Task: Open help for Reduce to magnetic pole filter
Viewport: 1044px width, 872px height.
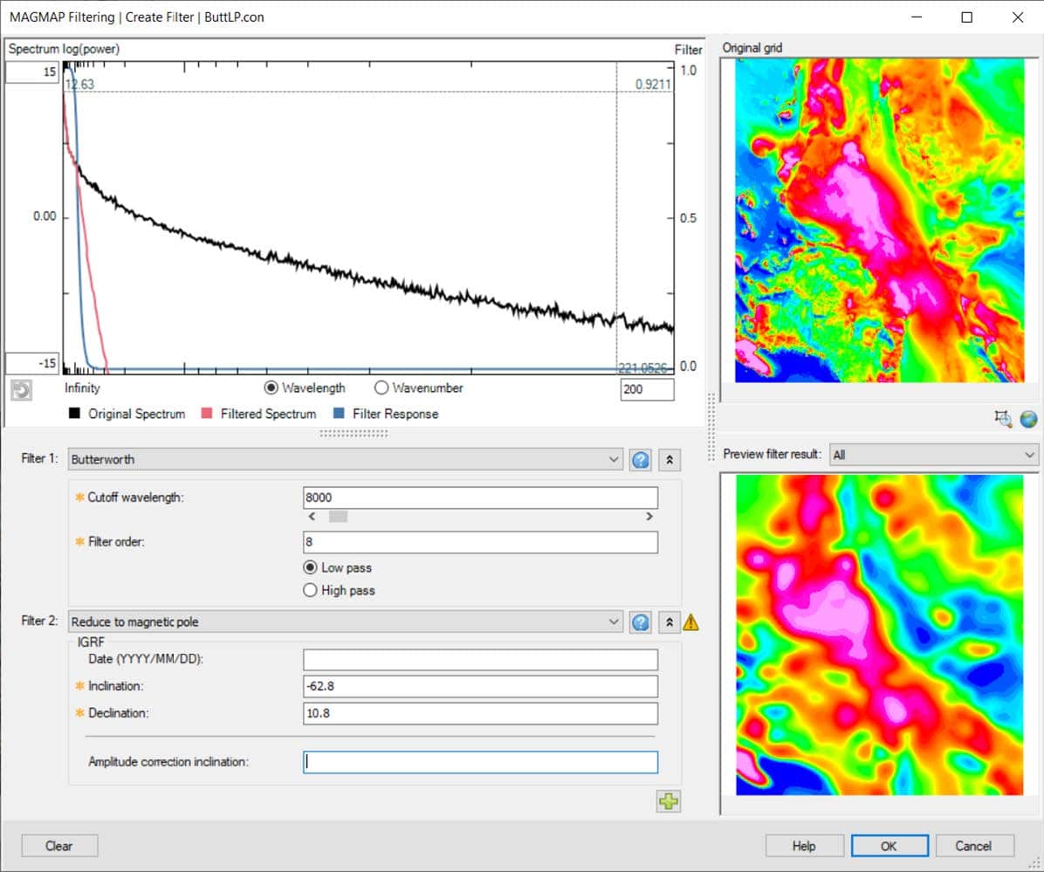Action: point(640,621)
